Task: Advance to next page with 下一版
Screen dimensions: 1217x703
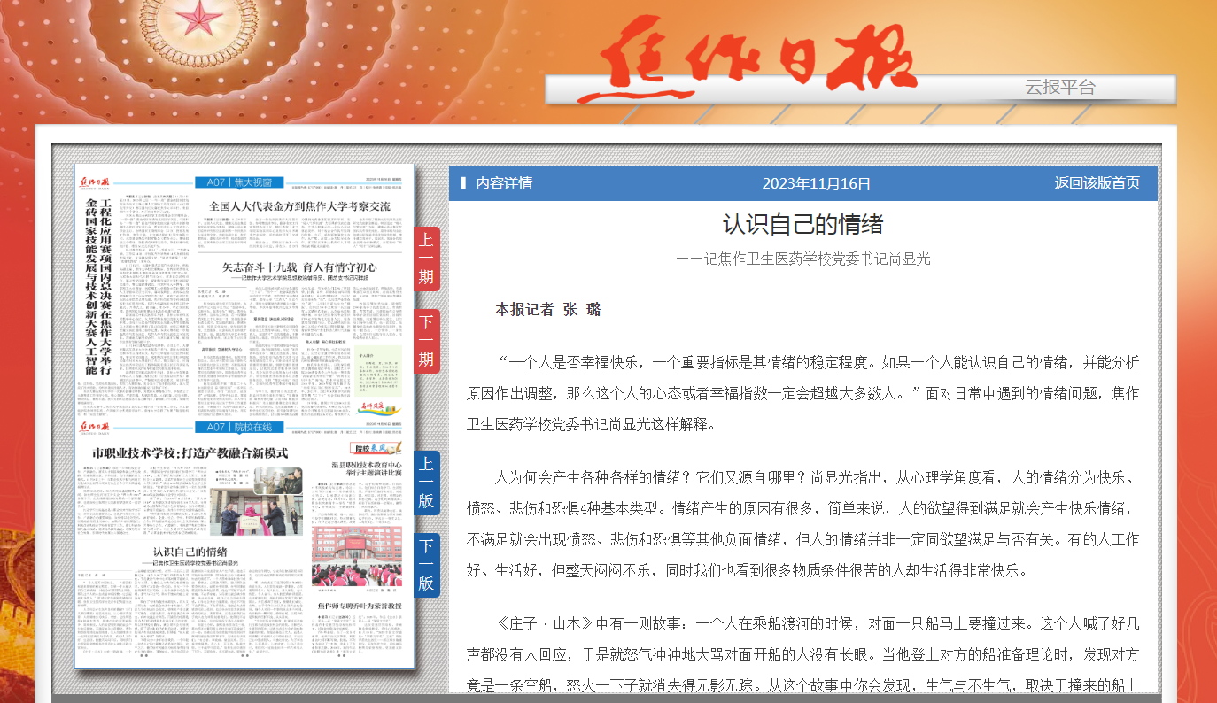Action: (426, 565)
